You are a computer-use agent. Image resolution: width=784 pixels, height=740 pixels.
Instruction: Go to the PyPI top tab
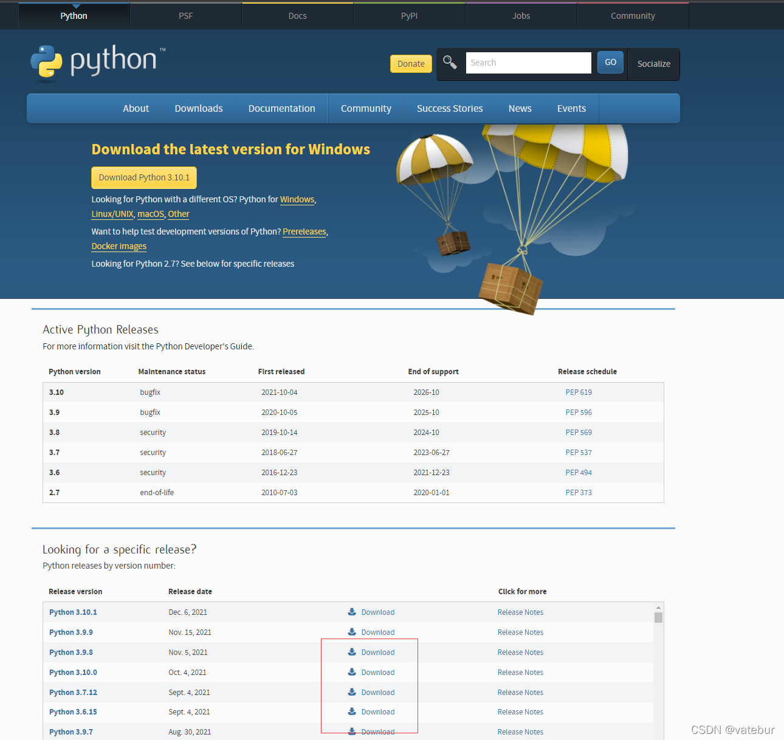click(x=410, y=16)
